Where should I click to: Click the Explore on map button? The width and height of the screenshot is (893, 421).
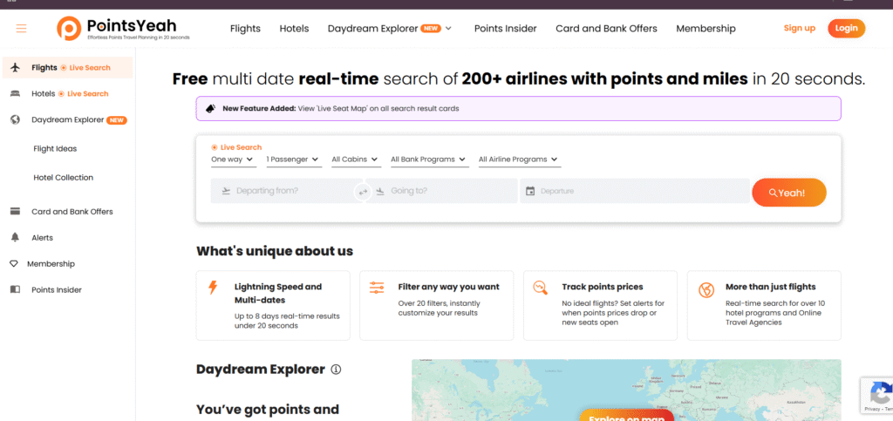[x=626, y=417]
